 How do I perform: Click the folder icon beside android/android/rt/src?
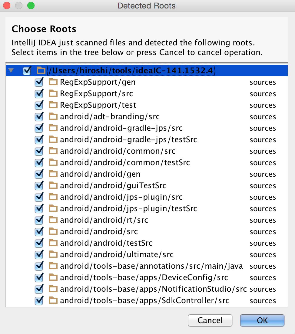point(53,220)
